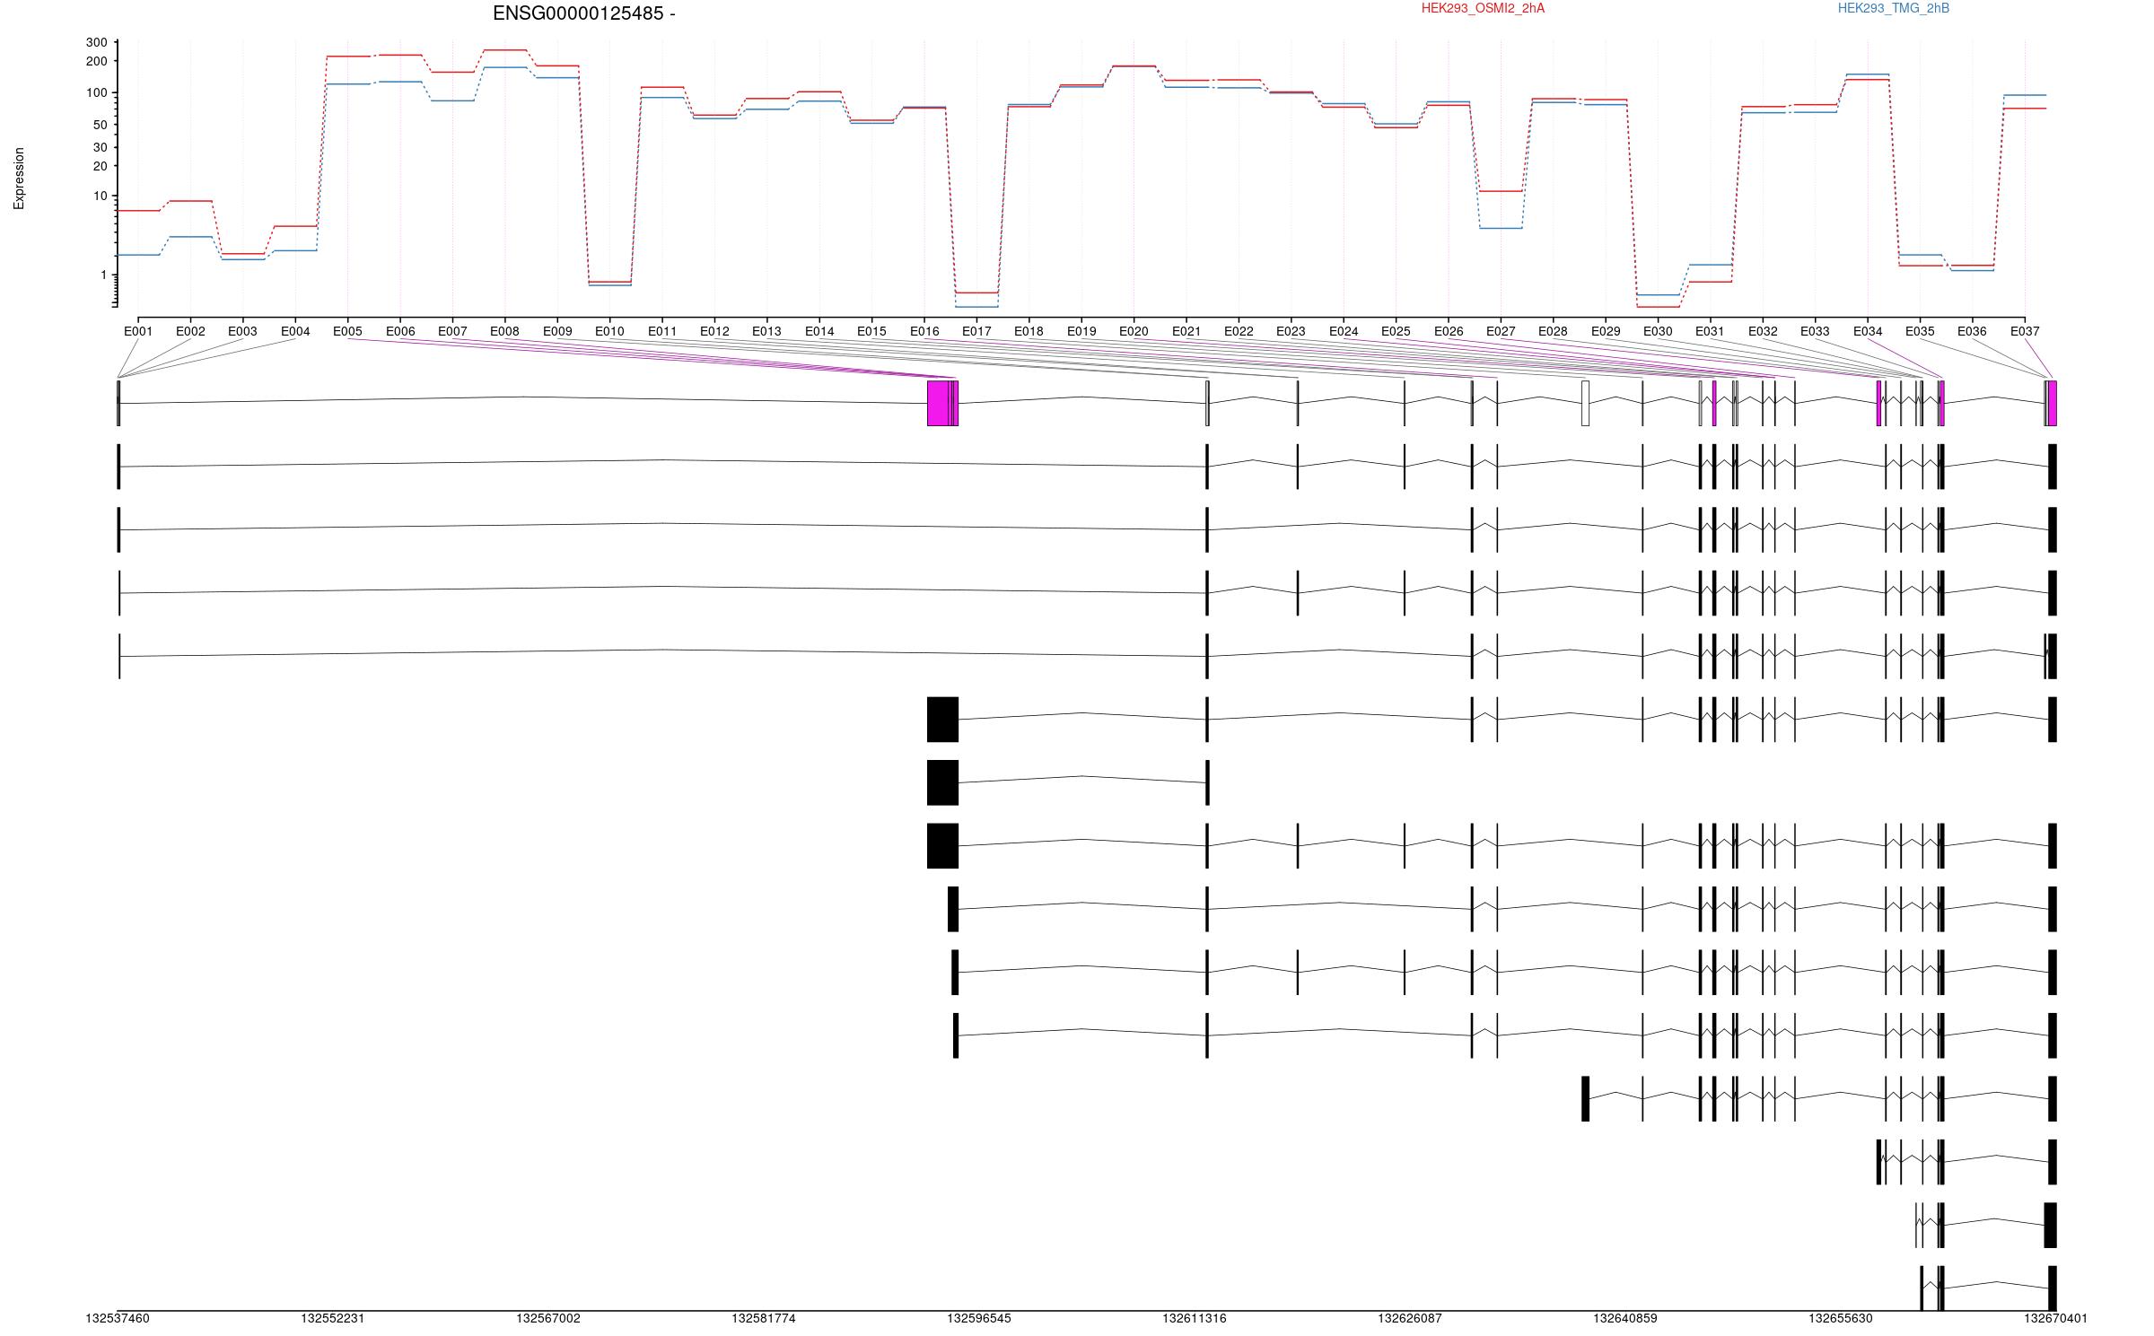Screen dimensions: 2154x1336
Task: Click exon label E014
Action: pyautogui.click(x=819, y=331)
